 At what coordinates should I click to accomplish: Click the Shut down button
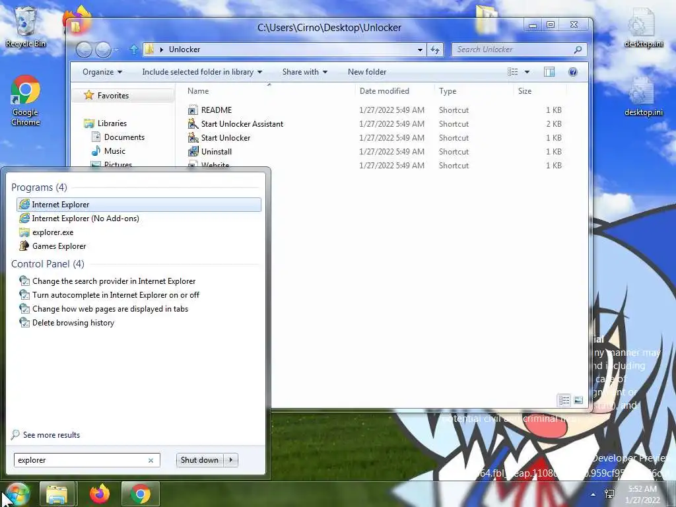200,460
